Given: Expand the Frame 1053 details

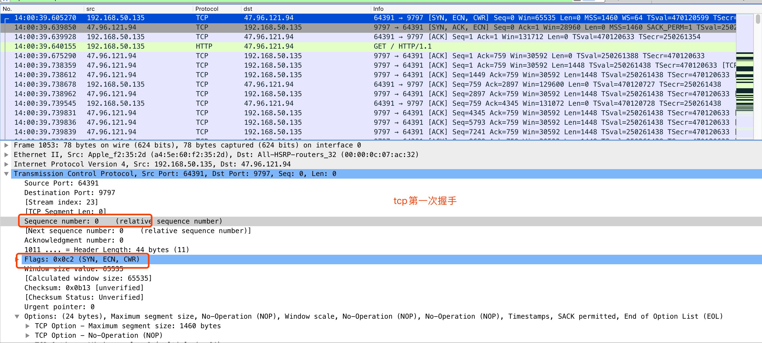Looking at the screenshot, I should (6, 145).
